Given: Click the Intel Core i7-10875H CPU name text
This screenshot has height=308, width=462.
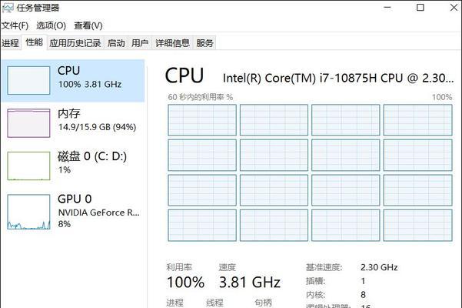Looking at the screenshot, I should 338,78.
